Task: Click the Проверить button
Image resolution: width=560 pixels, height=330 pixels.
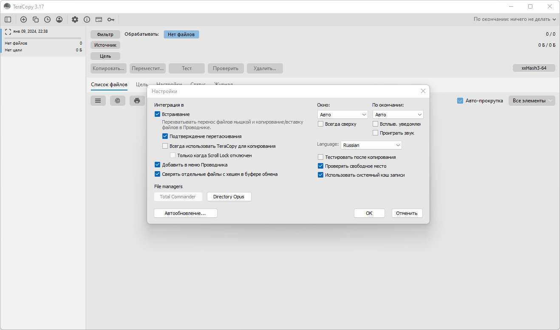Action: [x=226, y=68]
